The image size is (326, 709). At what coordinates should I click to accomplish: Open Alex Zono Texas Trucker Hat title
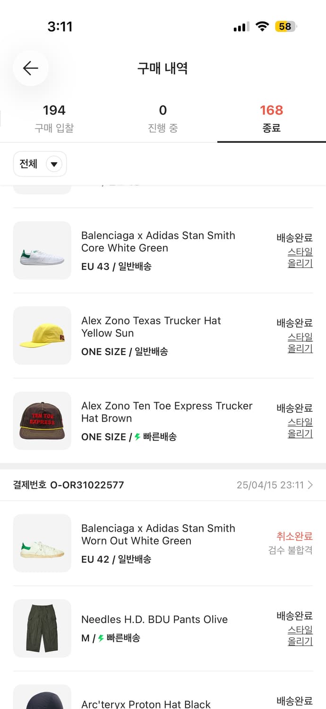pos(151,327)
